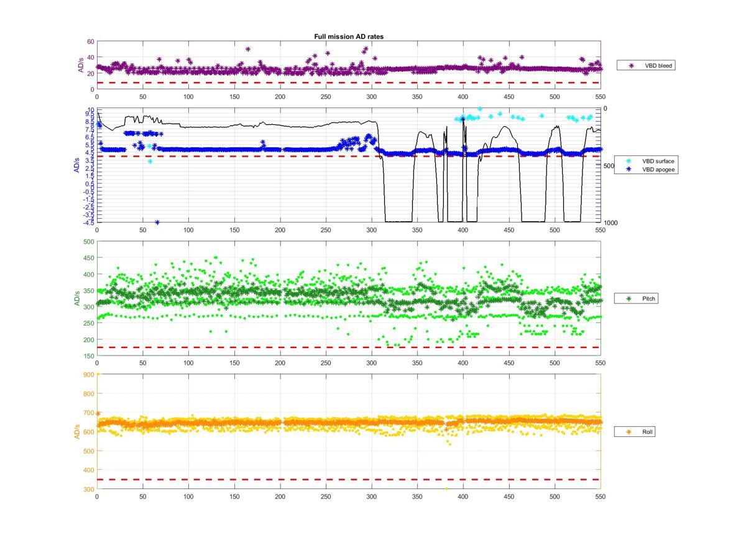This screenshot has width=746, height=550.
Task: Click y-axis tick '900' on Roll plot
Action: coord(89,374)
